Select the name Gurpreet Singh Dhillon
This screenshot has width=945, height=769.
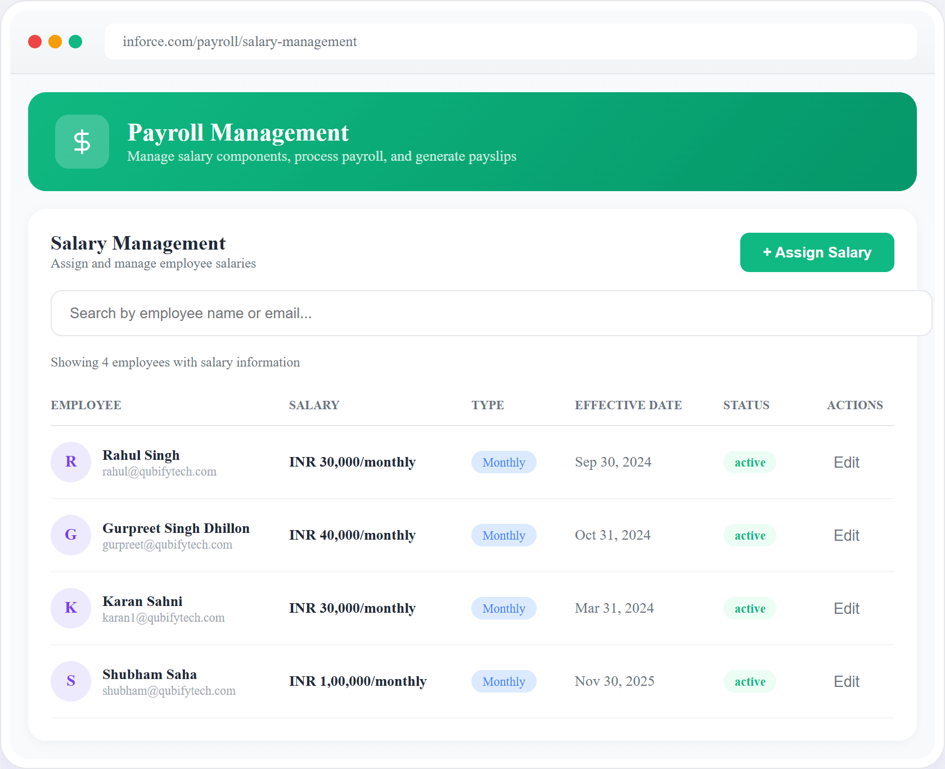pyautogui.click(x=176, y=528)
